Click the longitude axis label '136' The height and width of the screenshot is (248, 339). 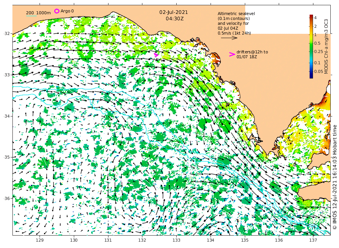[x=279, y=240]
